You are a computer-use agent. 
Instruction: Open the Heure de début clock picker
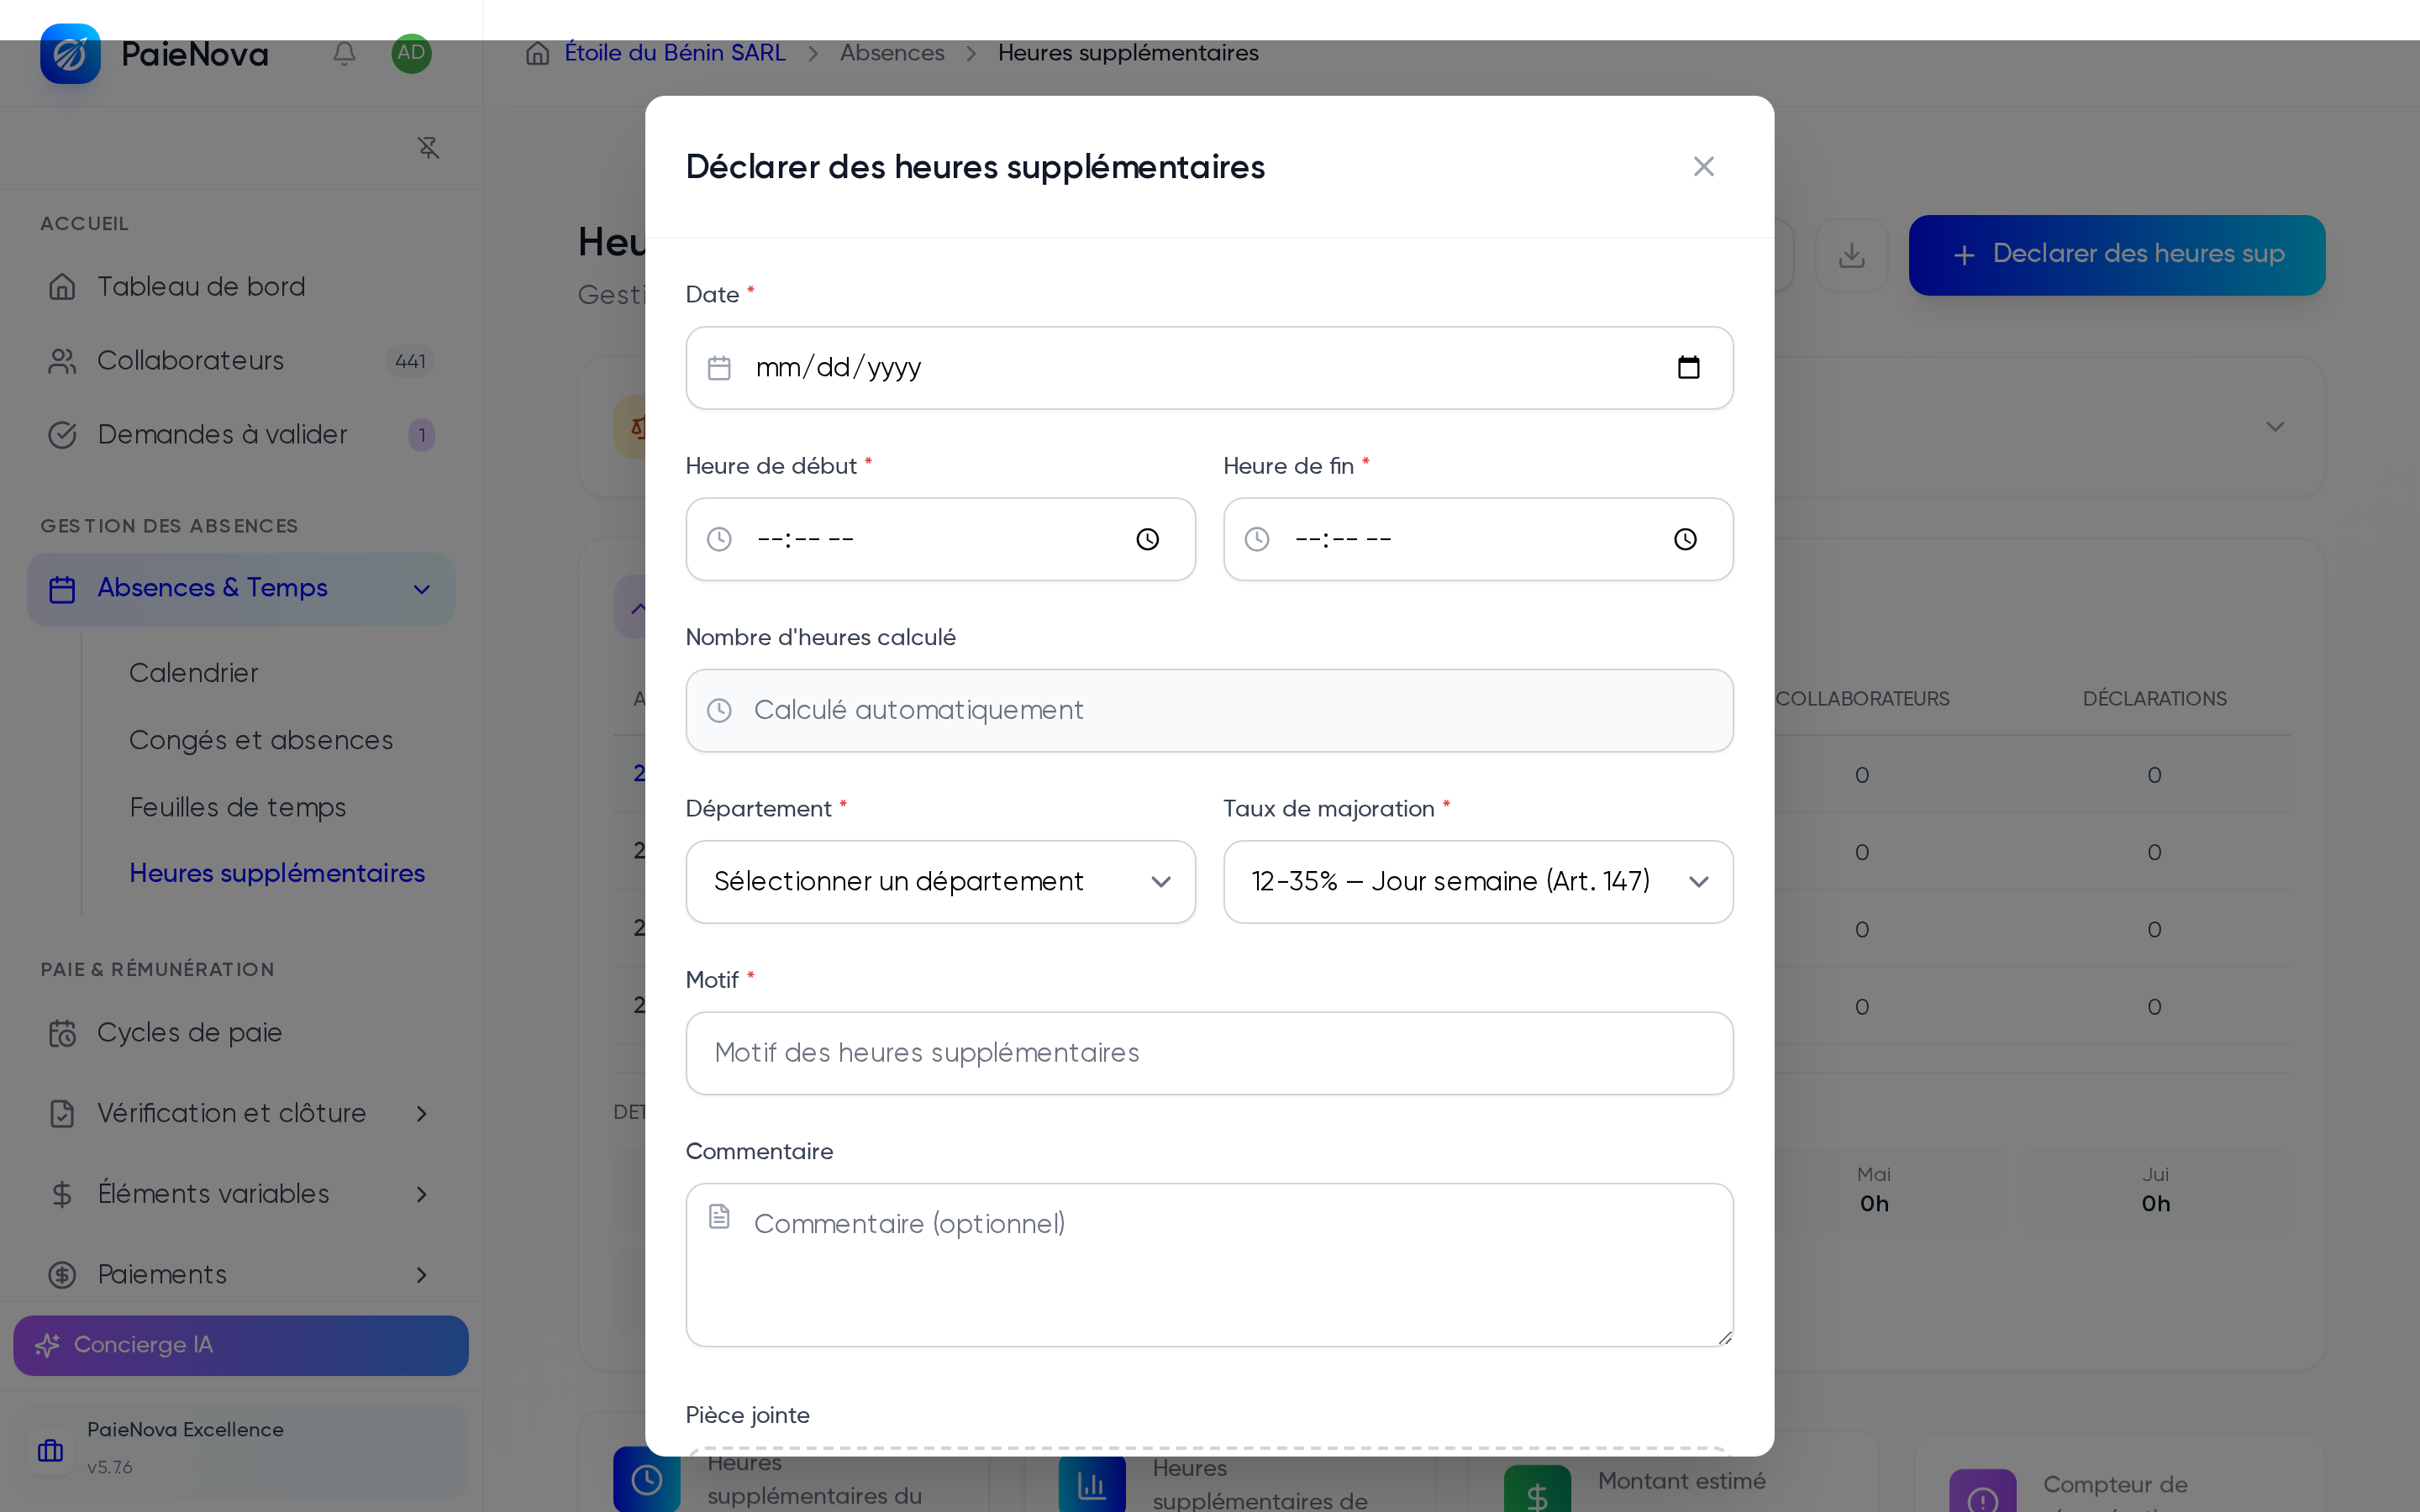point(1147,540)
